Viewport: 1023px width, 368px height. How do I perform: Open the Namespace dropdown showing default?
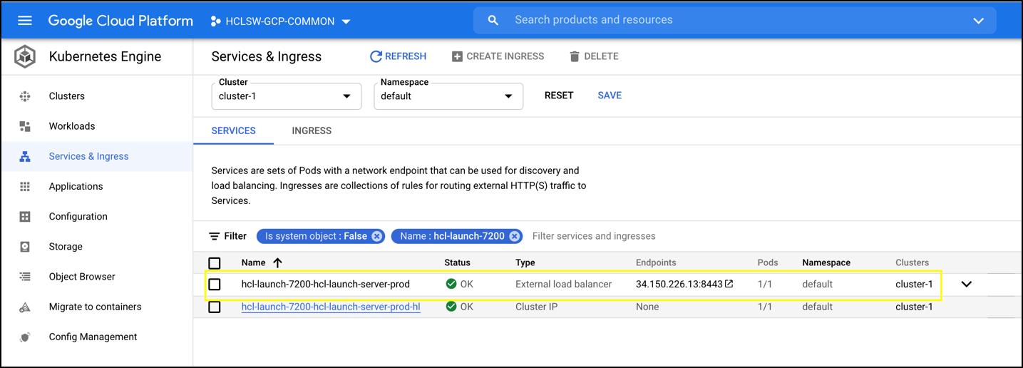pyautogui.click(x=448, y=96)
